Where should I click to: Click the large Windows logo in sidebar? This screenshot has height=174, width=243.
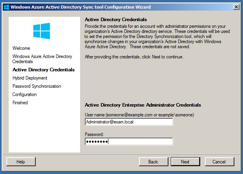42,31
